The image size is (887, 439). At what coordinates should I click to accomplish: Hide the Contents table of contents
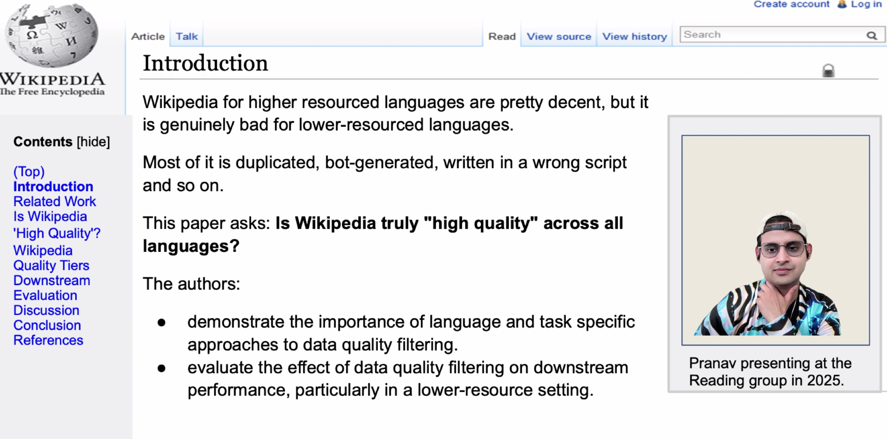click(x=93, y=142)
